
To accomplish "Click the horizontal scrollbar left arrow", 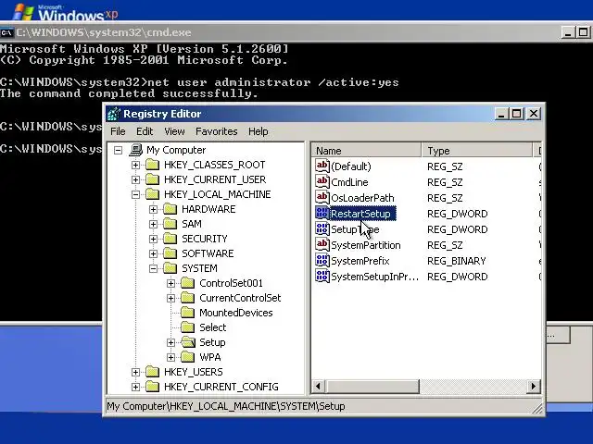I will point(319,387).
